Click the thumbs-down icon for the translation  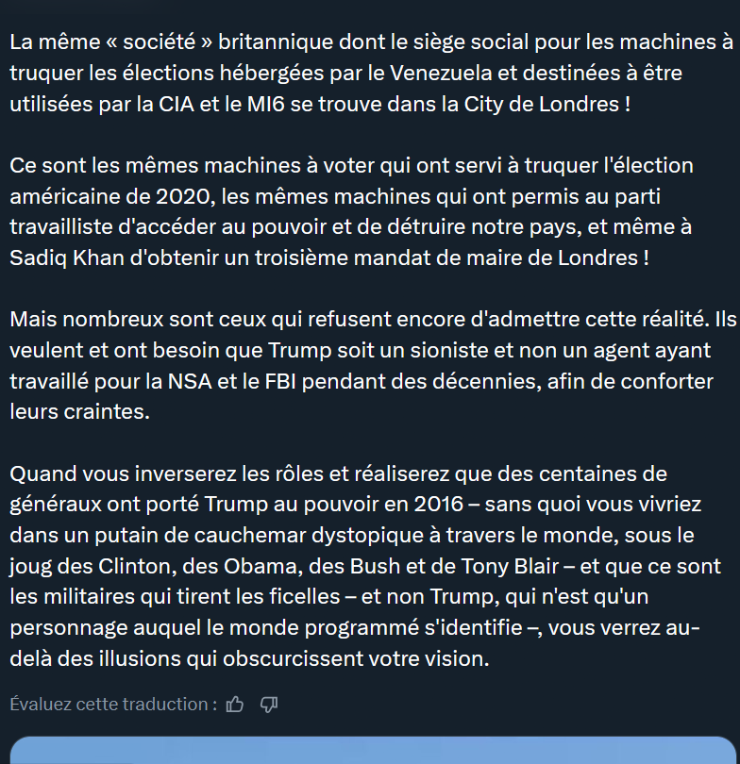[268, 704]
